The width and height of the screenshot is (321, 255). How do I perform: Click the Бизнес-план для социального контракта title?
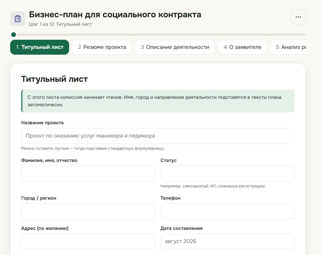point(115,15)
